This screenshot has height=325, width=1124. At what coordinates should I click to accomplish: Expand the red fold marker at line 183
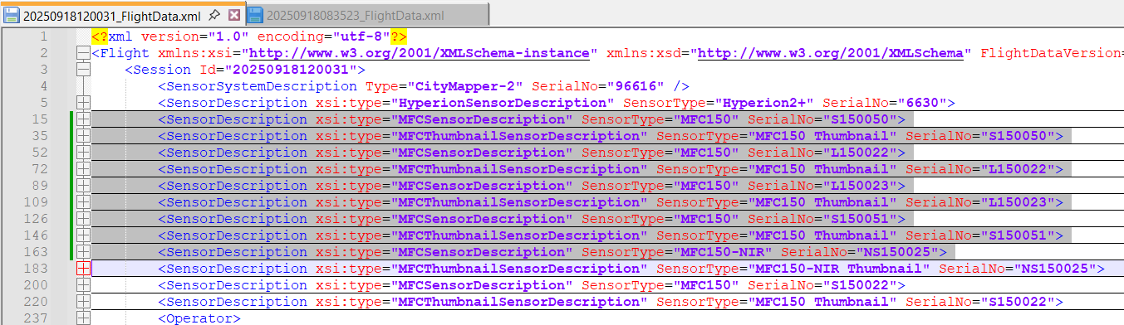(x=82, y=269)
